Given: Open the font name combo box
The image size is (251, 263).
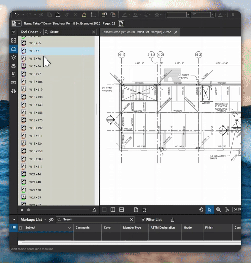Looking at the screenshot, I should coord(178,15).
